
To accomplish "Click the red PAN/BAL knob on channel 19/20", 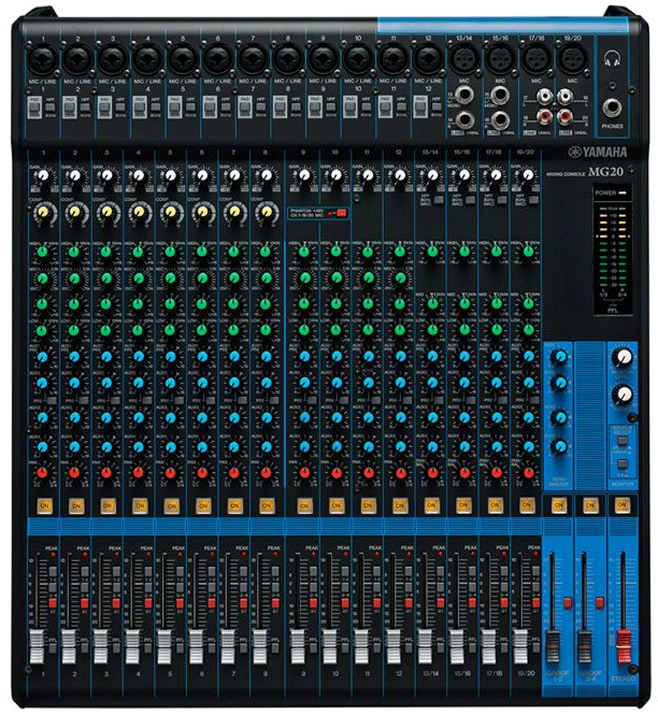I will coord(527,473).
